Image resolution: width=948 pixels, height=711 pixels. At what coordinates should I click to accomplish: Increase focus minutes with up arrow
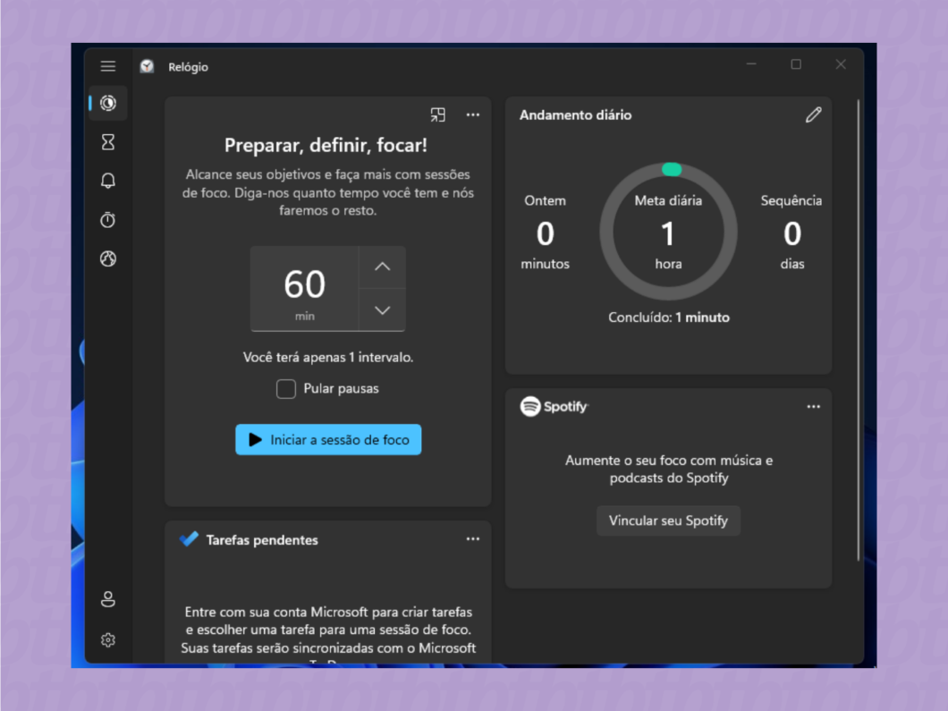[382, 266]
